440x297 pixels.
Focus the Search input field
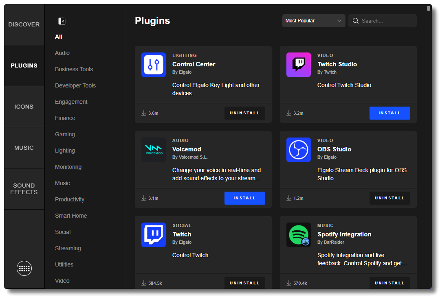tap(382, 21)
